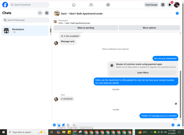184x135 pixels.
Task: Click the 'Yes, are you interested?' message
Action: click(165, 58)
